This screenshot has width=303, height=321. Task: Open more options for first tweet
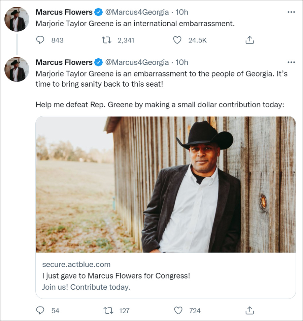[291, 12]
